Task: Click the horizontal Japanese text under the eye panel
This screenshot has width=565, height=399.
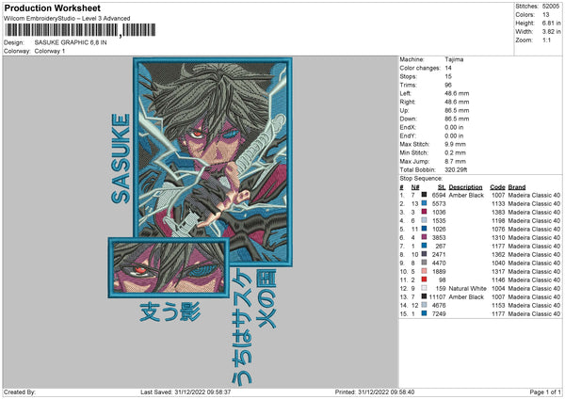Action: [x=169, y=311]
